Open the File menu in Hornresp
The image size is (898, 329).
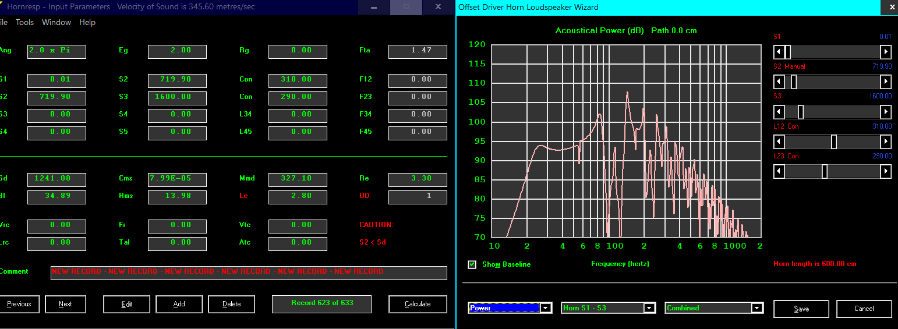(3, 22)
